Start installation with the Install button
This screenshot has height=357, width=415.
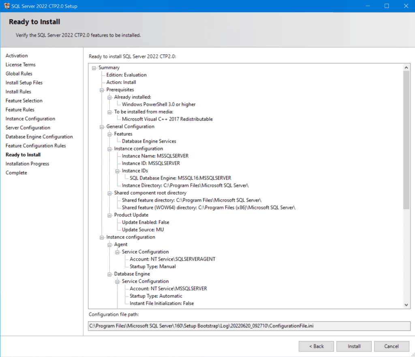[x=354, y=346]
